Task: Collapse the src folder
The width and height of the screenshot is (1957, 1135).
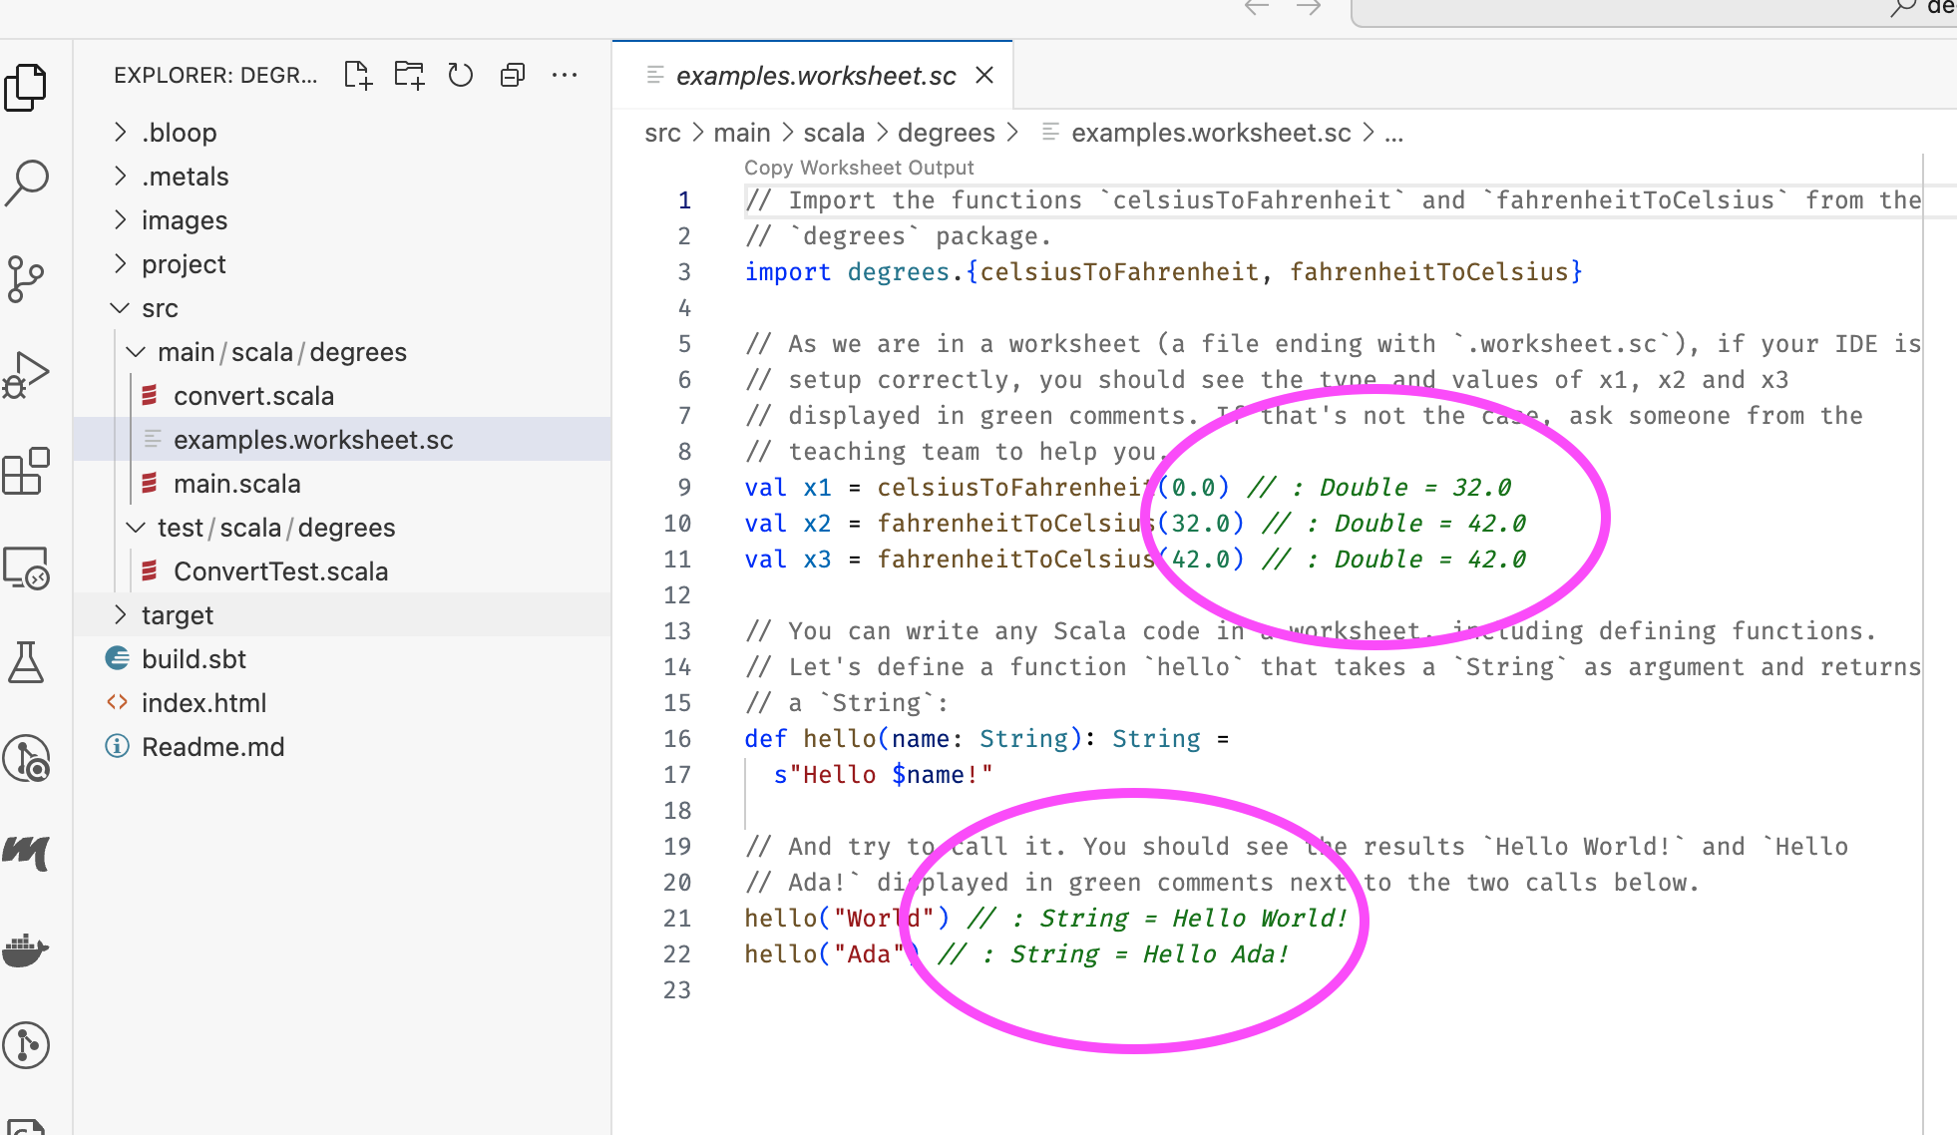Action: (160, 308)
